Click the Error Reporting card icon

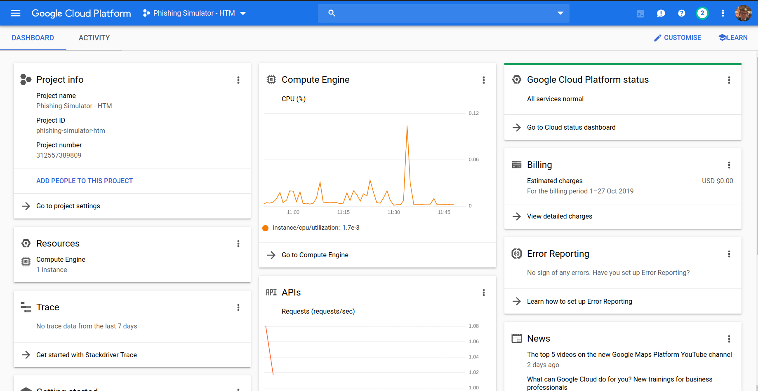click(517, 254)
